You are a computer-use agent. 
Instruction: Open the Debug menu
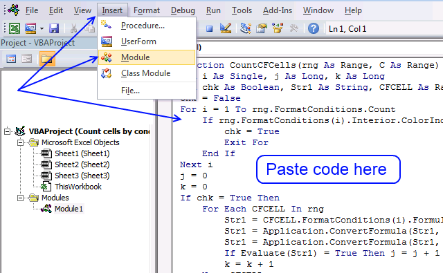point(183,10)
